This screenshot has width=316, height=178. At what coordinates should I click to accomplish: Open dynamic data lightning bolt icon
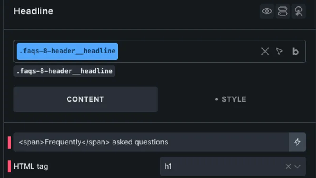(x=297, y=142)
